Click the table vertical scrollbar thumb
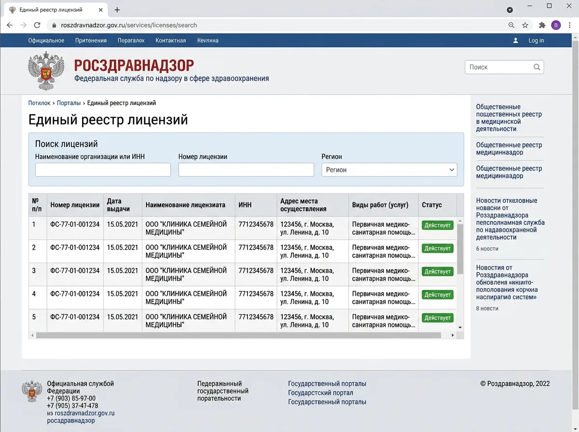Screen dimensions: 579x432 460,249
